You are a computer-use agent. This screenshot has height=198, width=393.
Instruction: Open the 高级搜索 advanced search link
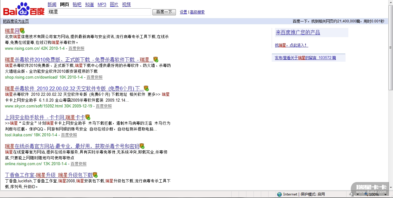tap(197, 12)
